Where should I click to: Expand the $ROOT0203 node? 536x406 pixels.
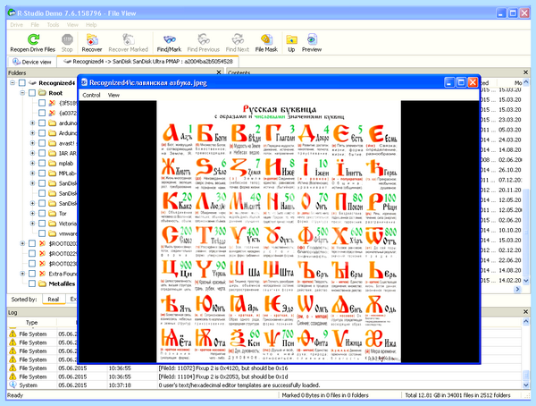point(22,243)
